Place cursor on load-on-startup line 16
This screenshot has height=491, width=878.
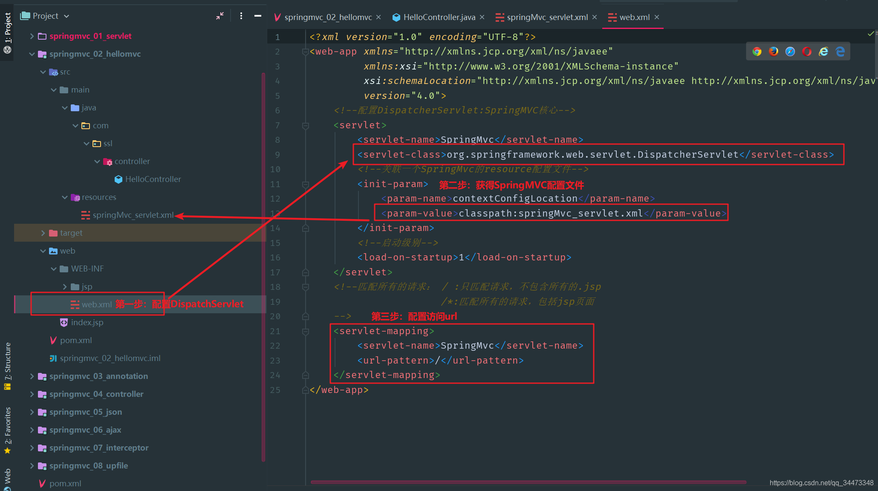pos(464,257)
